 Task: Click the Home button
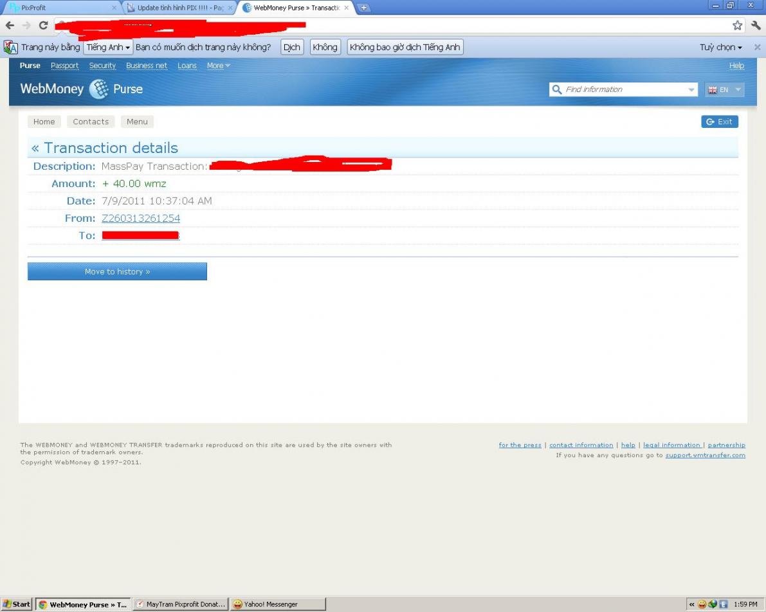tap(44, 122)
